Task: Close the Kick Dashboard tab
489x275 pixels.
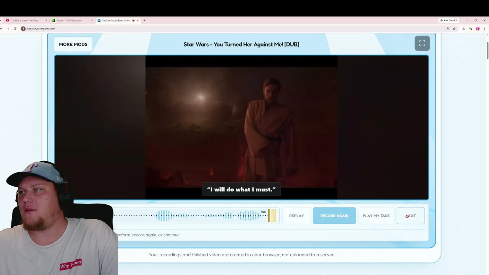Action: 92,20
